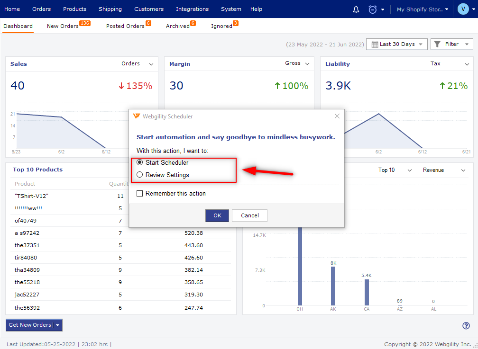
Task: Check the Remember this action box
Action: click(139, 193)
